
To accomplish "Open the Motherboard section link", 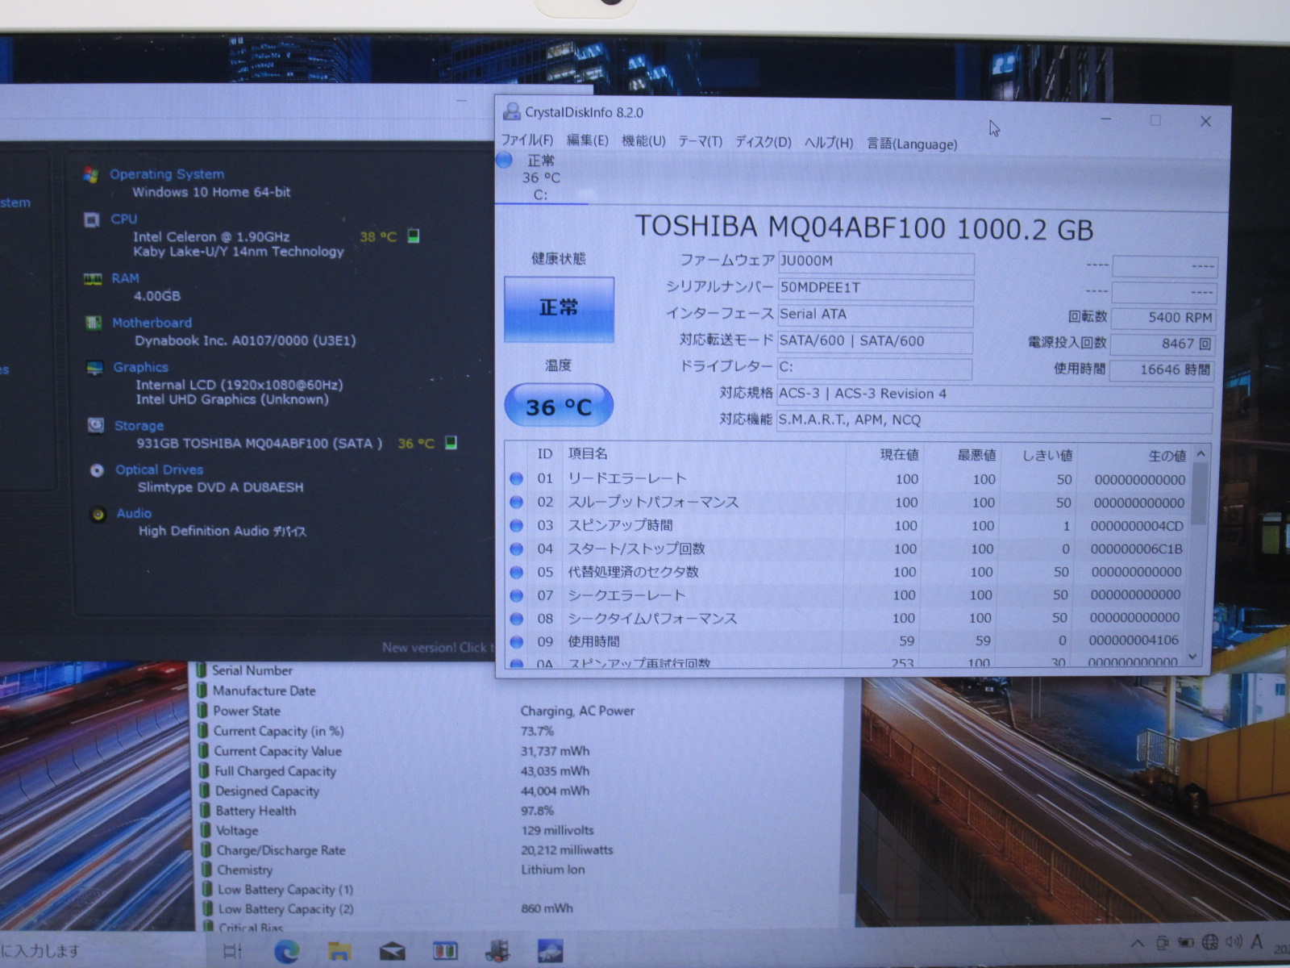I will [x=152, y=323].
